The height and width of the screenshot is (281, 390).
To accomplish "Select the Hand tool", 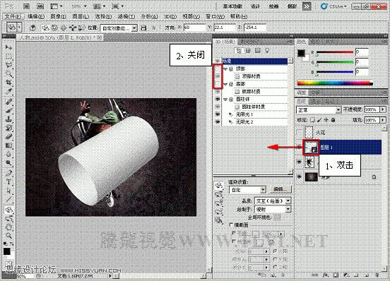I will pyautogui.click(x=8, y=227).
